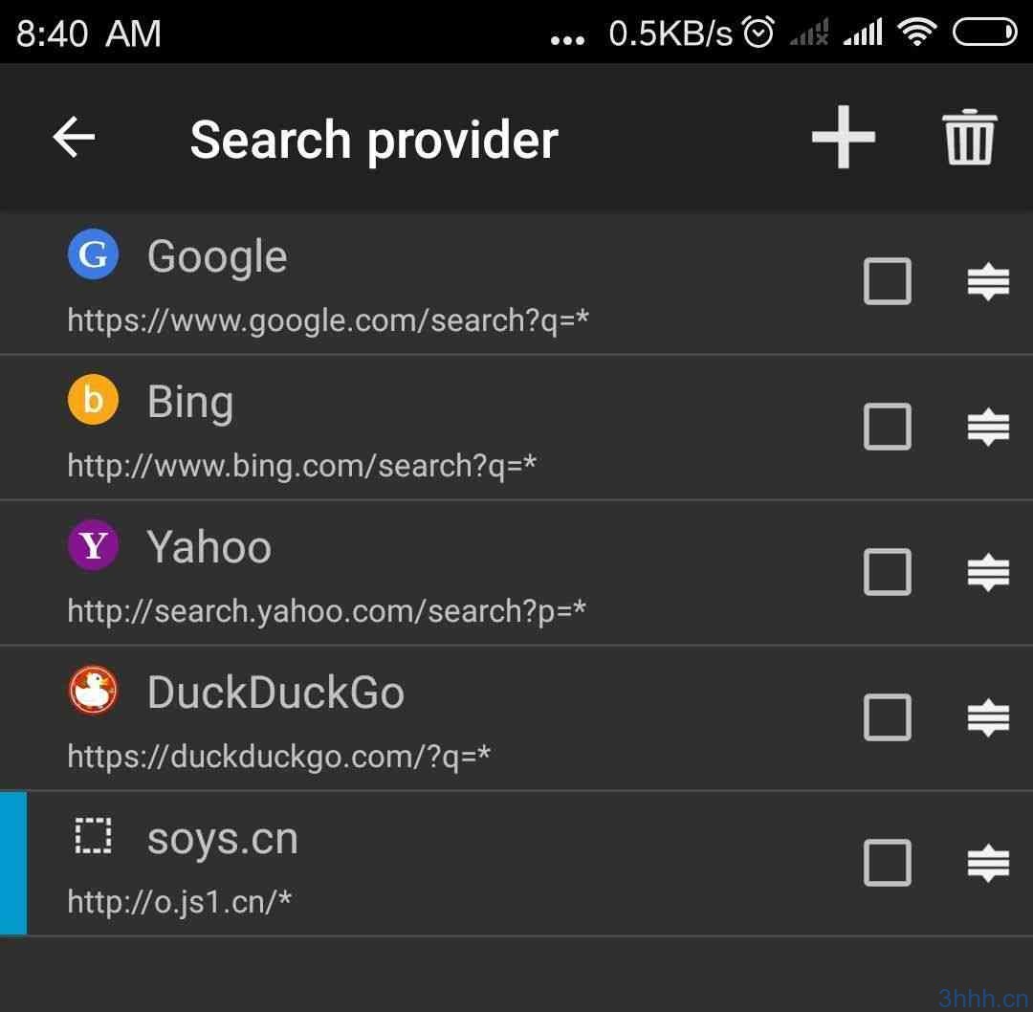Select the Google search provider name
Viewport: 1033px width, 1012px height.
217,256
